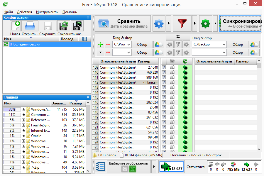Open comparison settings blue gear

(159, 23)
